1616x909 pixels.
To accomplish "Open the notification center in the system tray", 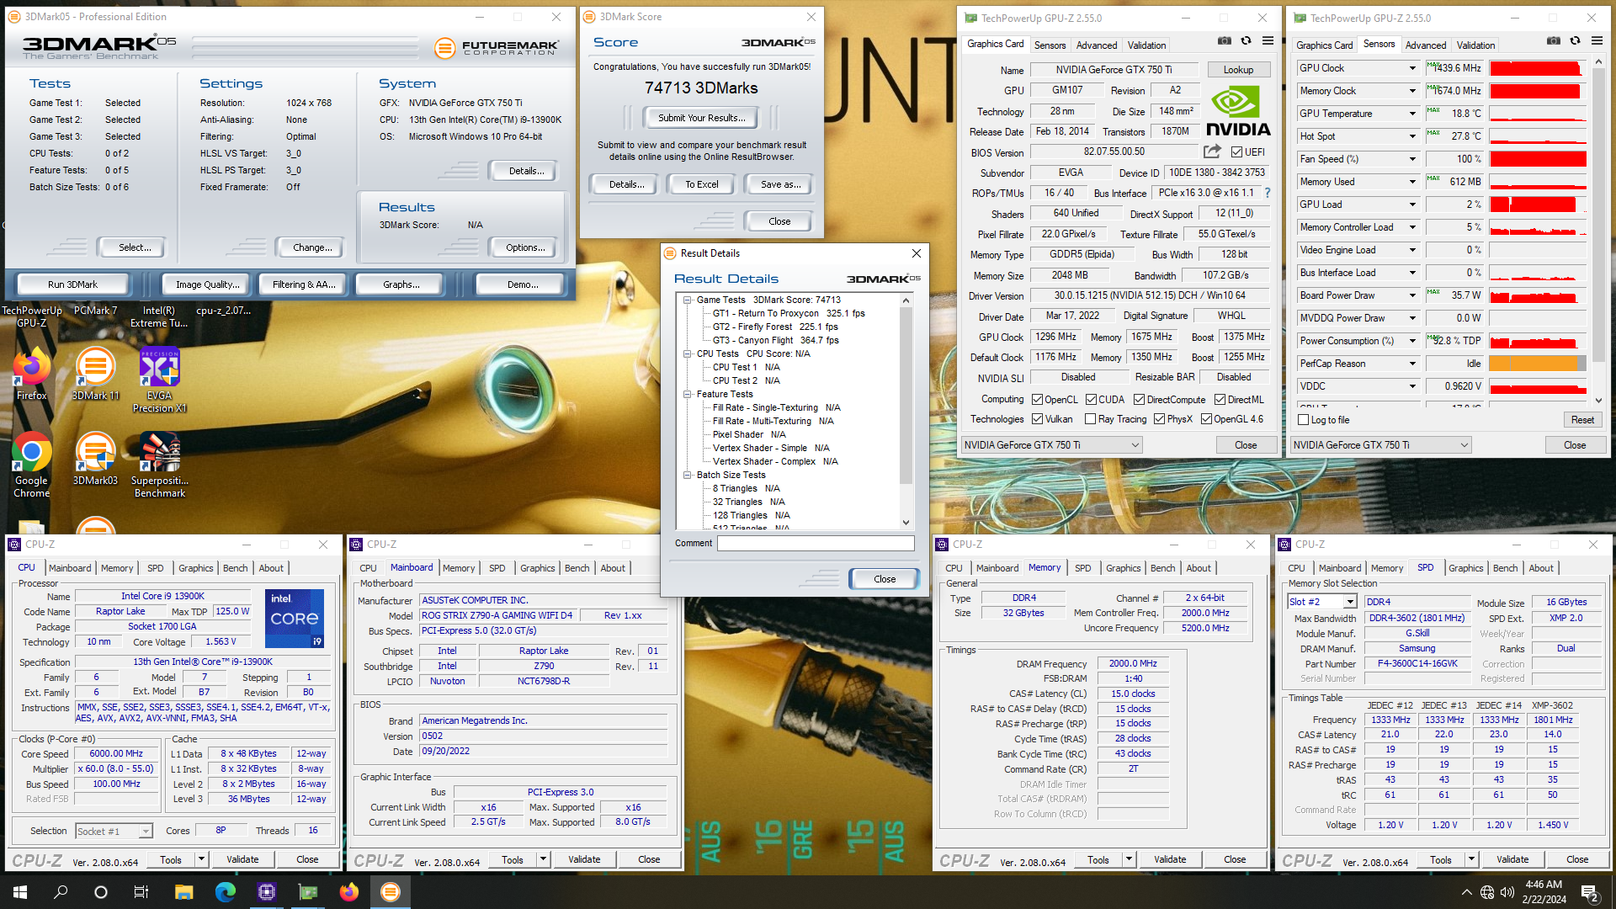I will coord(1589,892).
